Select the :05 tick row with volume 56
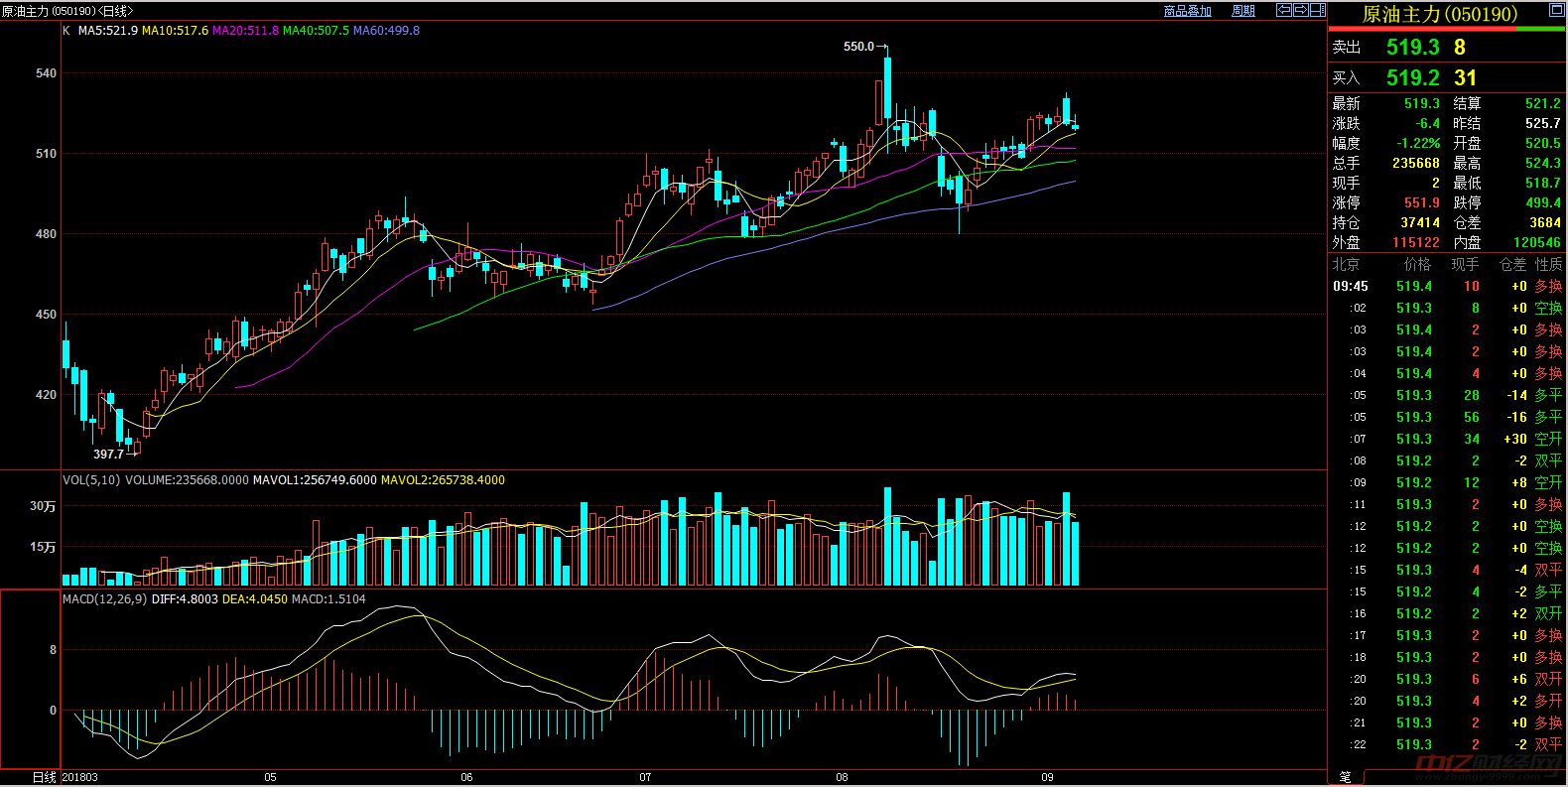 click(x=1447, y=417)
